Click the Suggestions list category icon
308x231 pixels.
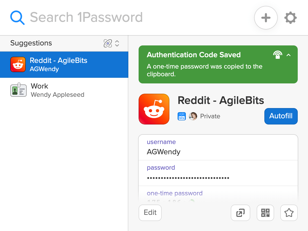click(x=108, y=43)
